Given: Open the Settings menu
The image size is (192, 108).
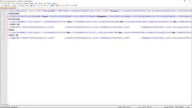Looking at the screenshot, I should point(31,3).
